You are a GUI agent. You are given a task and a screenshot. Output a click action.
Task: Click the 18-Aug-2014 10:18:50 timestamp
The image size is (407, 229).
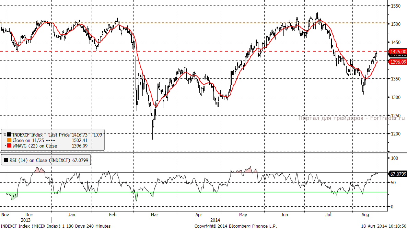tap(384, 226)
